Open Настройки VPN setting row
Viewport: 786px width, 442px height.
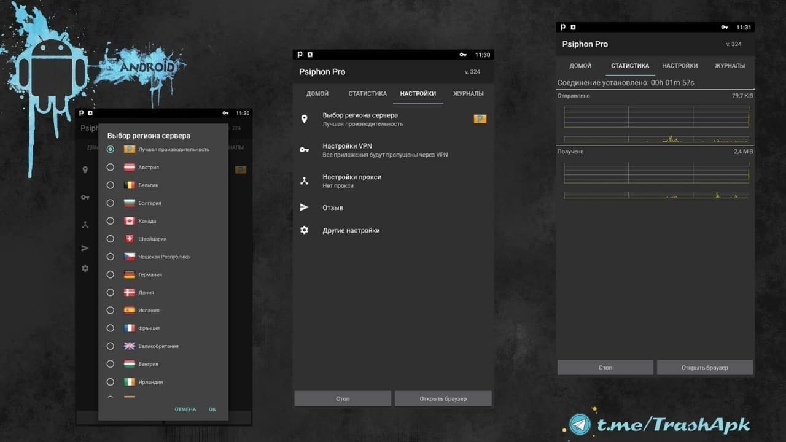(393, 150)
